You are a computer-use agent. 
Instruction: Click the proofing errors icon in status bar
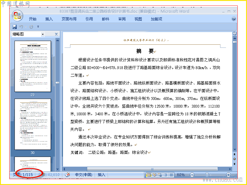click(x=68, y=175)
